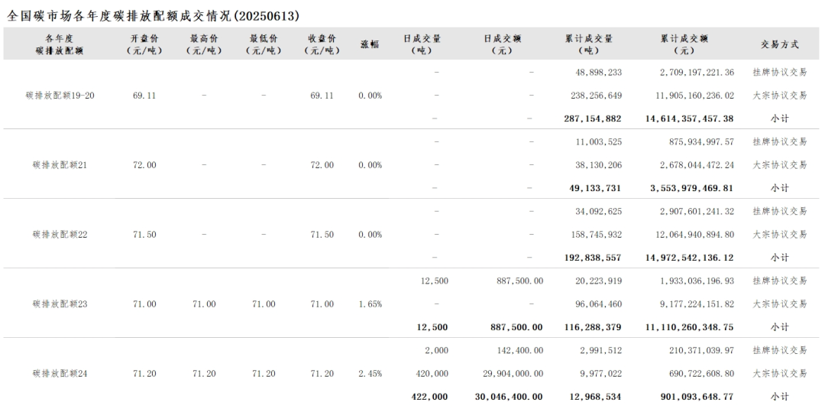Select the 碳排放配额22 row label

pos(60,235)
